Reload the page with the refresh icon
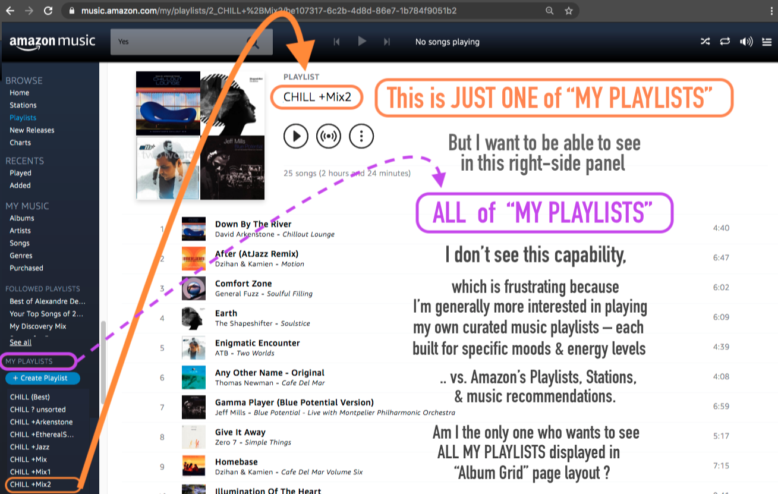Image resolution: width=778 pixels, height=494 pixels. point(48,10)
